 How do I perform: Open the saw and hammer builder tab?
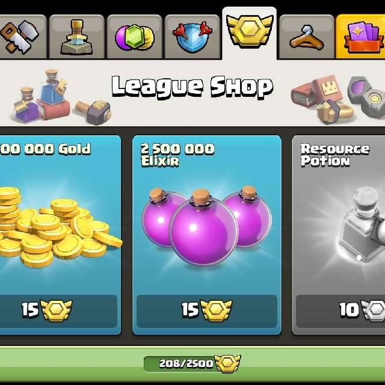click(23, 37)
